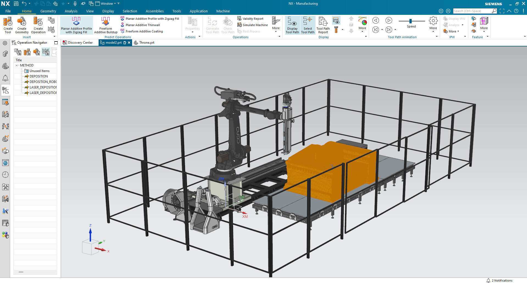Viewport: 527px width, 283px height.
Task: Click the Planar Additive Thinwall option
Action: tap(140, 25)
